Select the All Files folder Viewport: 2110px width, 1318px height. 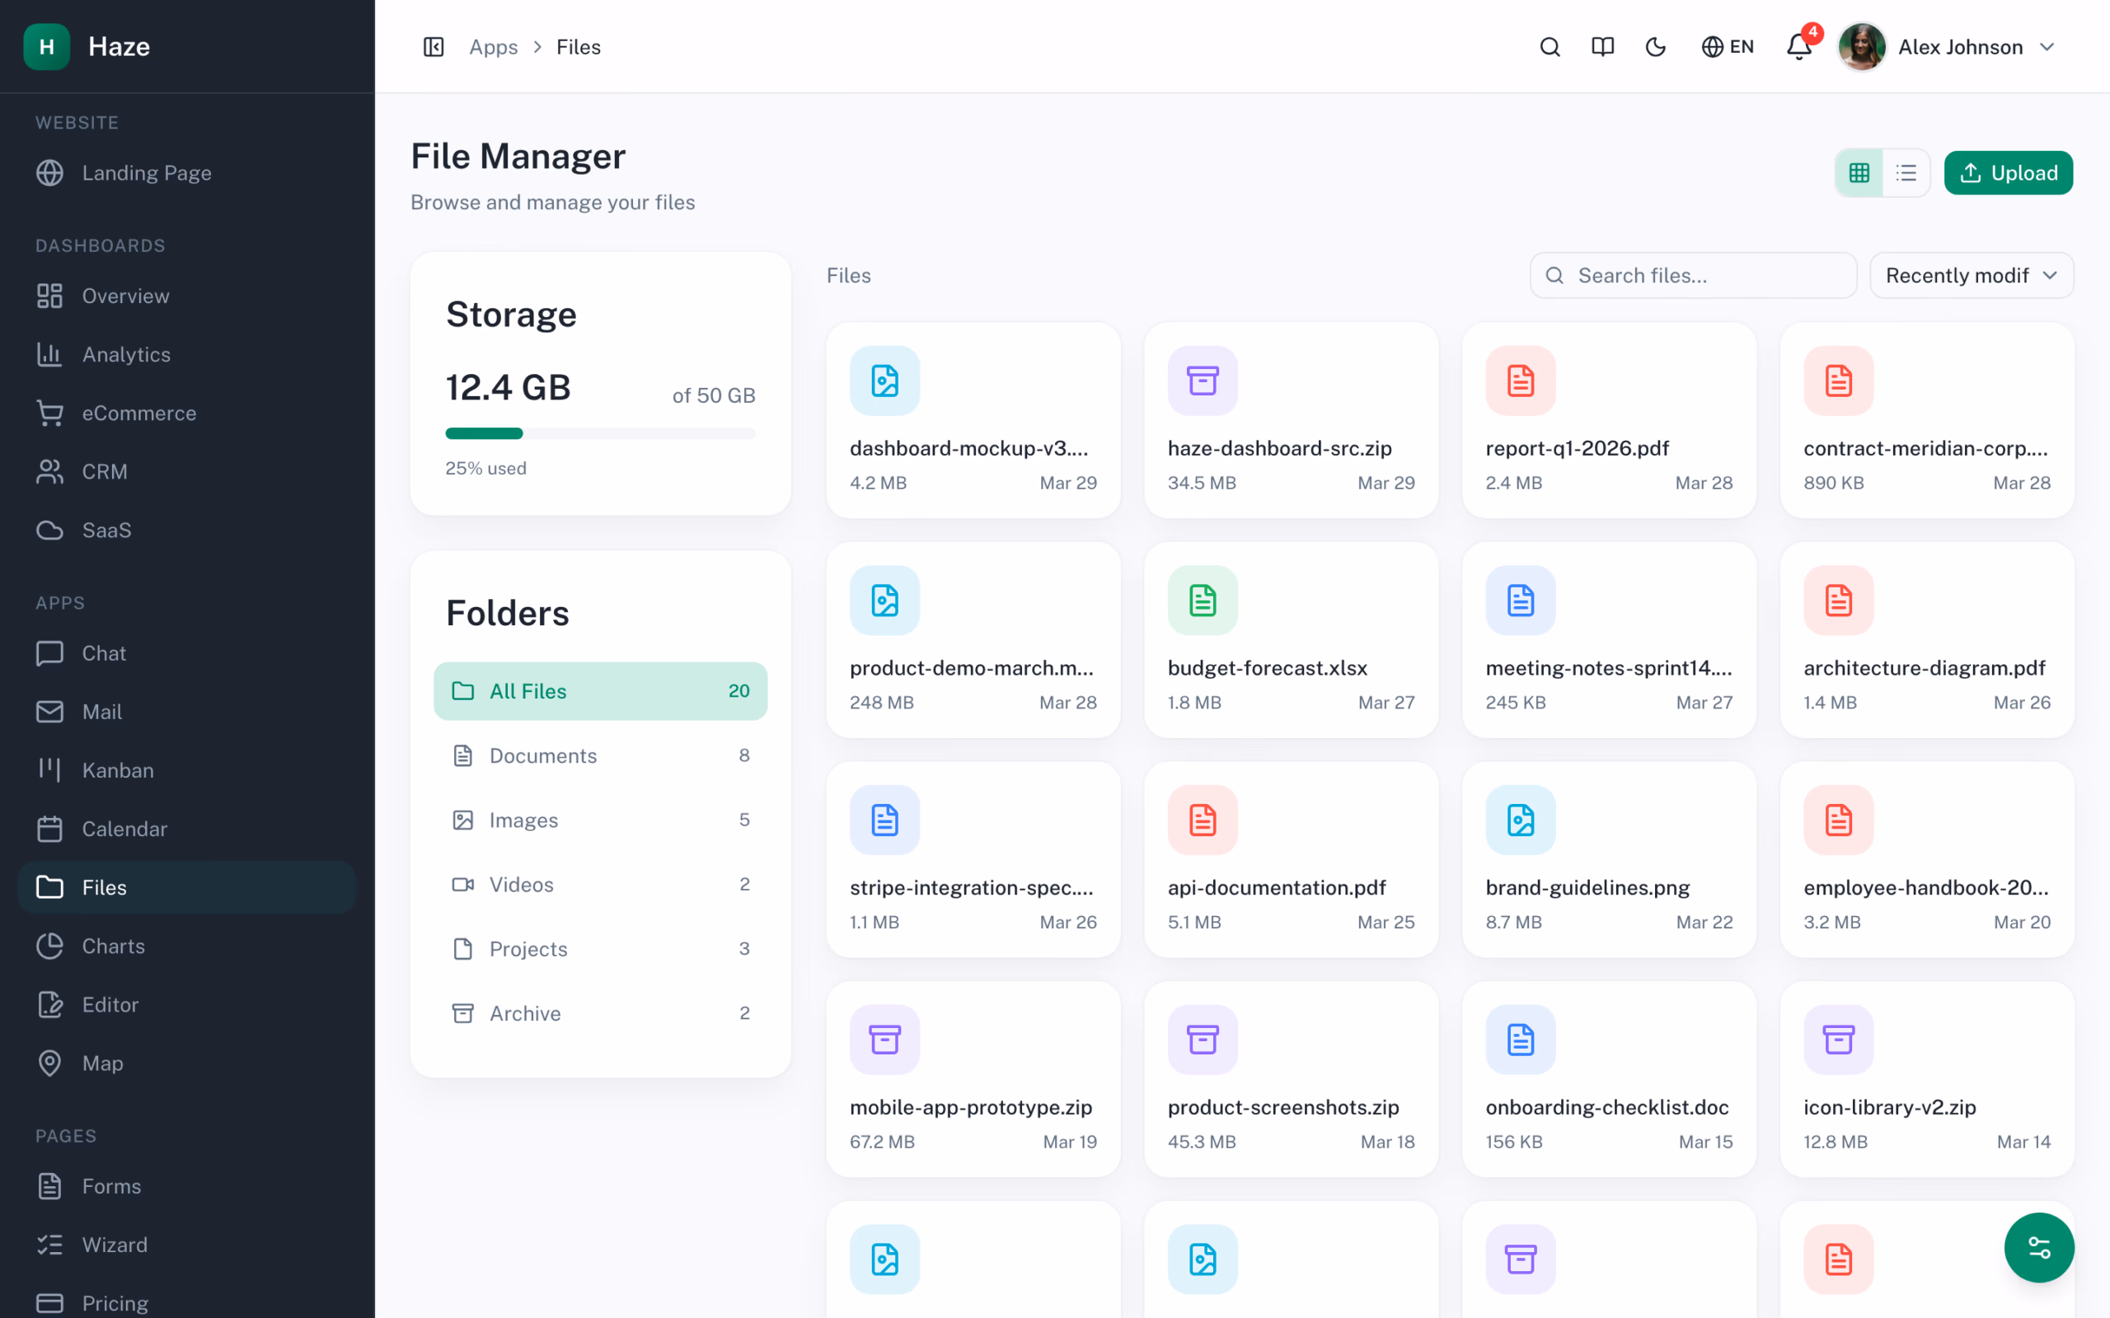[600, 691]
